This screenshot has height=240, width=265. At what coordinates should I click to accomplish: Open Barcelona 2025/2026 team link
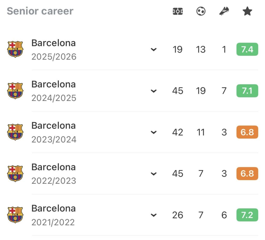pyautogui.click(x=54, y=43)
